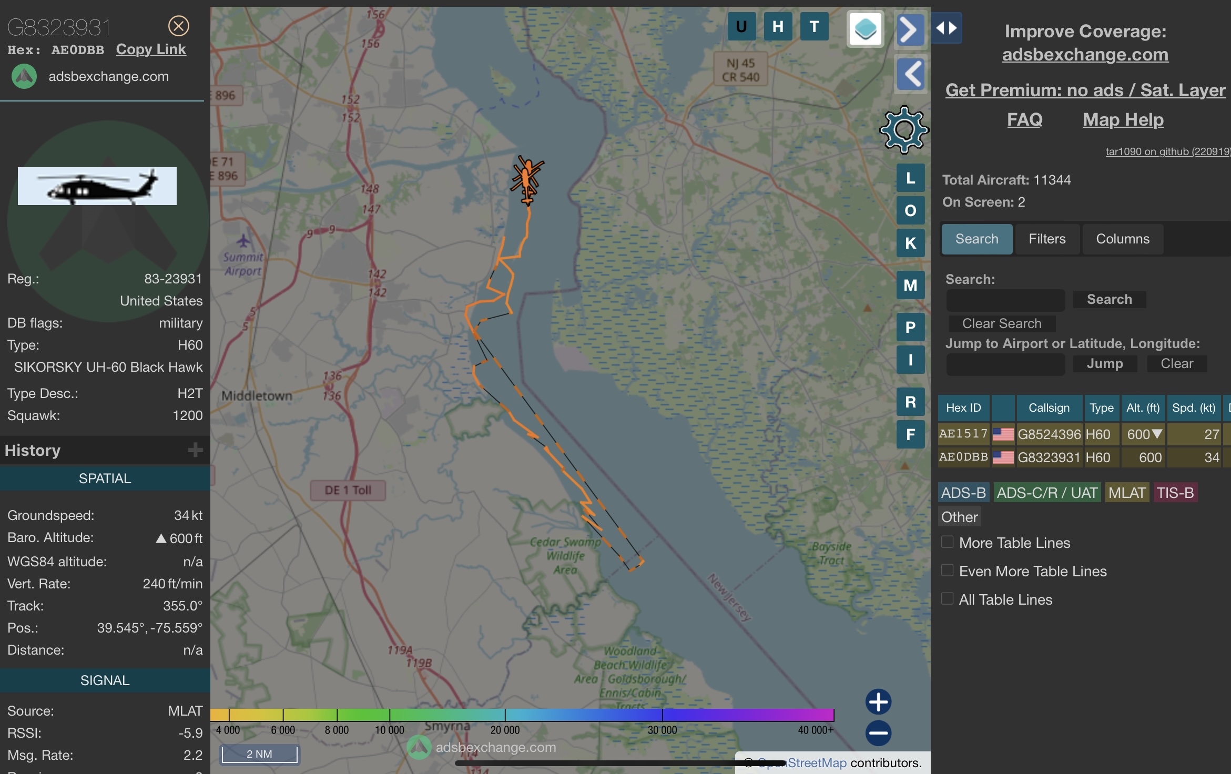Image resolution: width=1231 pixels, height=774 pixels.
Task: Open the Map Help link
Action: coord(1123,120)
